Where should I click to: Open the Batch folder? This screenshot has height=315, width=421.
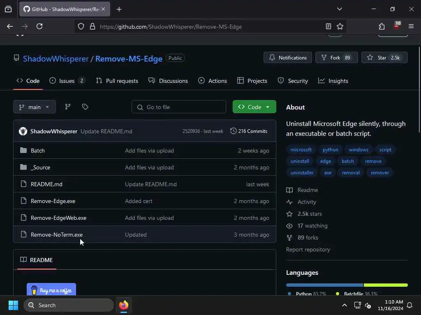[x=37, y=151]
